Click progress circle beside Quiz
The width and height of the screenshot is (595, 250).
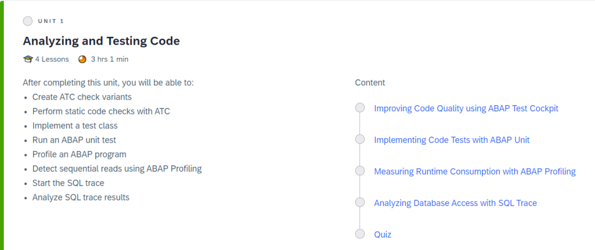(x=360, y=234)
